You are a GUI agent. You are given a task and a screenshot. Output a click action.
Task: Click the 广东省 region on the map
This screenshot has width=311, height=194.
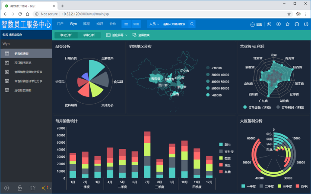175,94
